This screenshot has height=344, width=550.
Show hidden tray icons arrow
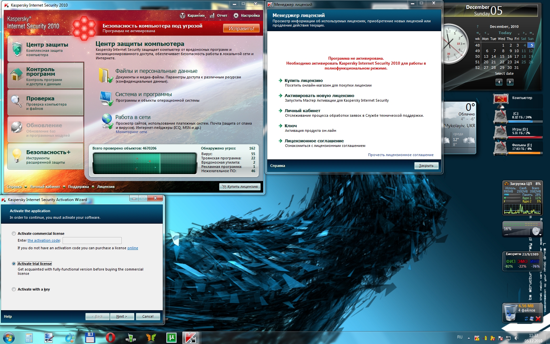pyautogui.click(x=469, y=338)
